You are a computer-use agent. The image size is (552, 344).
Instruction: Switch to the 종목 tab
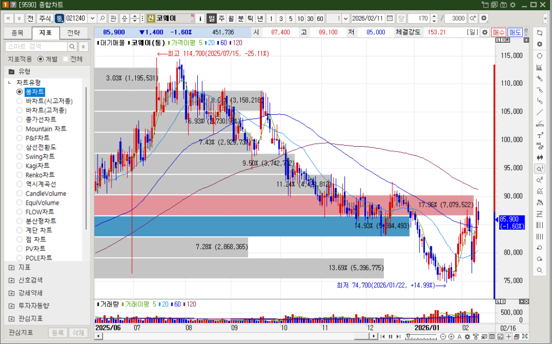pyautogui.click(x=17, y=33)
